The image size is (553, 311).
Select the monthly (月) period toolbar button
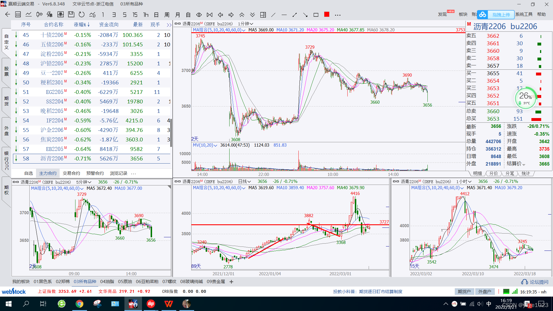click(178, 14)
